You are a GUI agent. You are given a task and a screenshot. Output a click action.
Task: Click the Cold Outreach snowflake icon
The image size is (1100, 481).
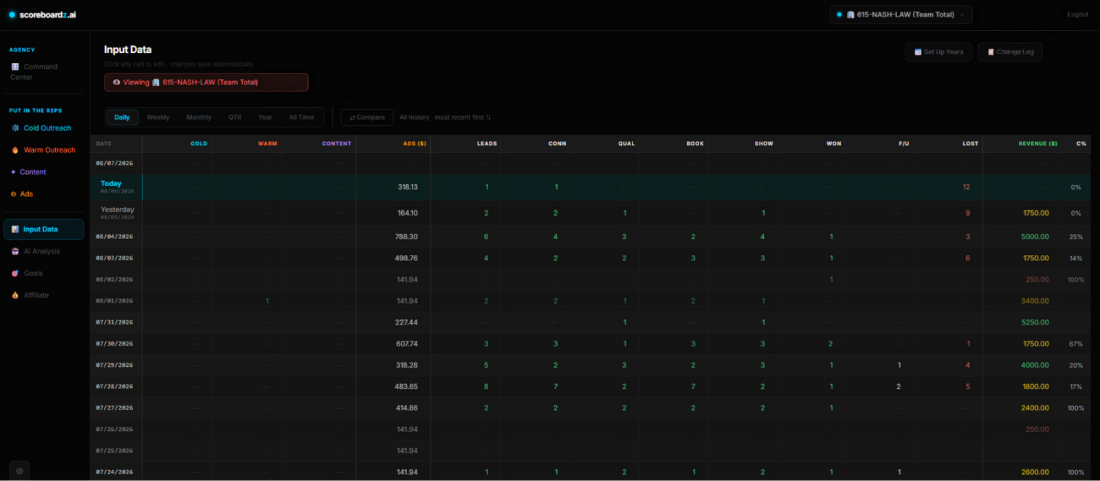click(x=15, y=128)
